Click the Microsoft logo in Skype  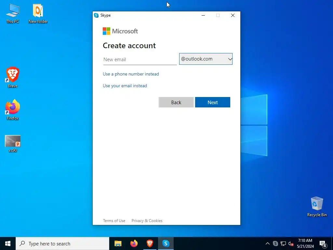120,31
